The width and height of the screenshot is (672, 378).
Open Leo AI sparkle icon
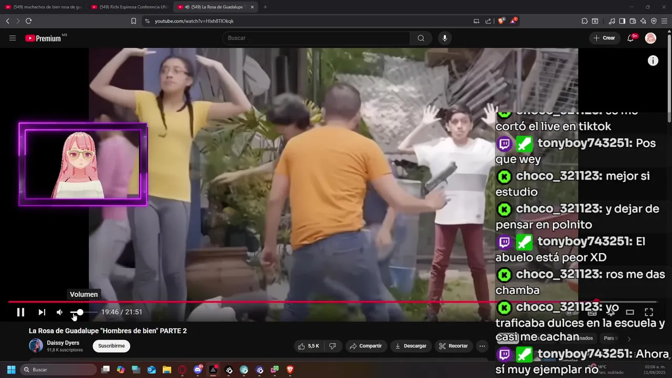[643, 21]
